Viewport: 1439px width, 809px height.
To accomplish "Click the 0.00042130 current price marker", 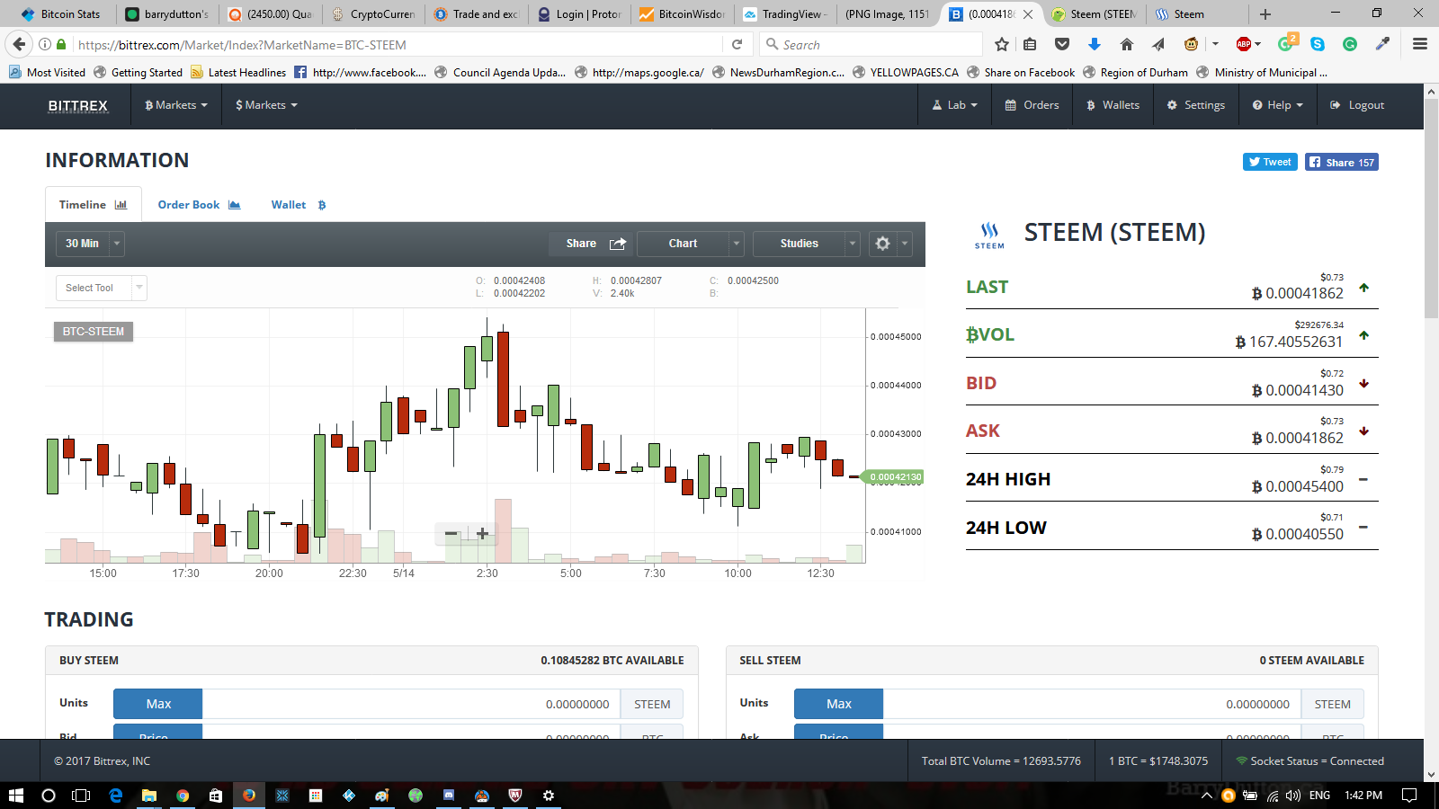I will (893, 476).
